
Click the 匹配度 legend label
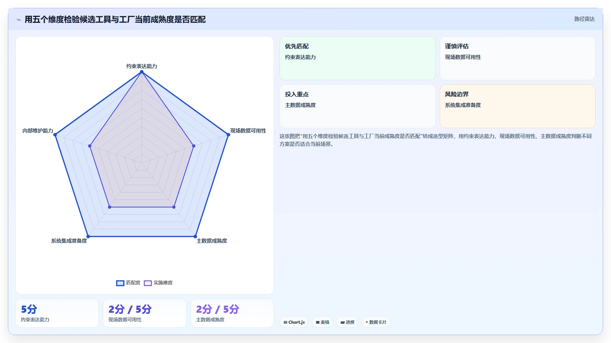(133, 283)
